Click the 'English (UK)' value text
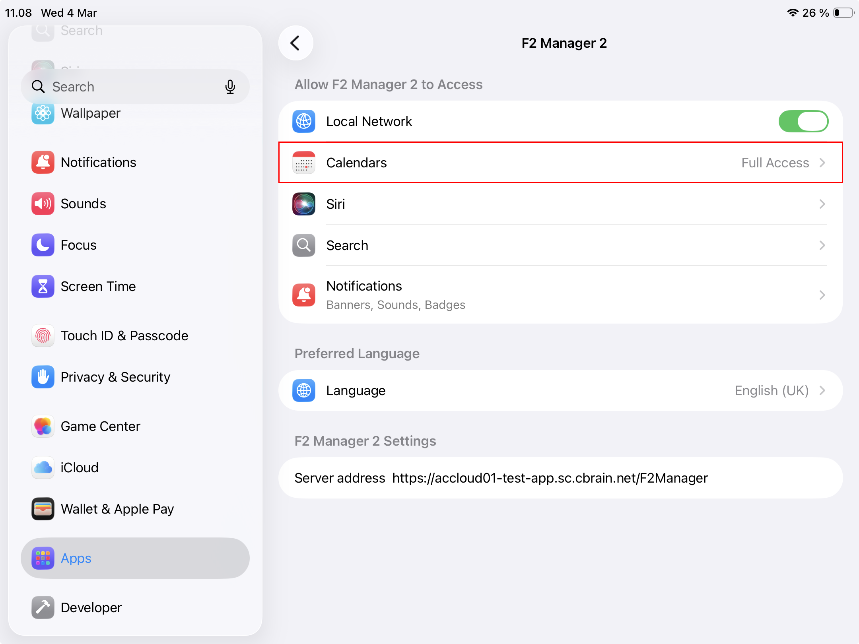The image size is (859, 644). click(772, 390)
